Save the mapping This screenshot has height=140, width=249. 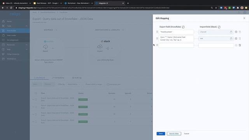161,134
